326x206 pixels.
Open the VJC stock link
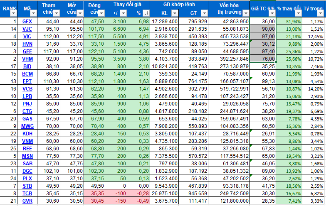[x=27, y=29]
